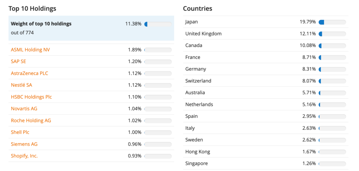Click the top 10 holdings weight bar
This screenshot has height=171, width=359.
click(x=158, y=24)
